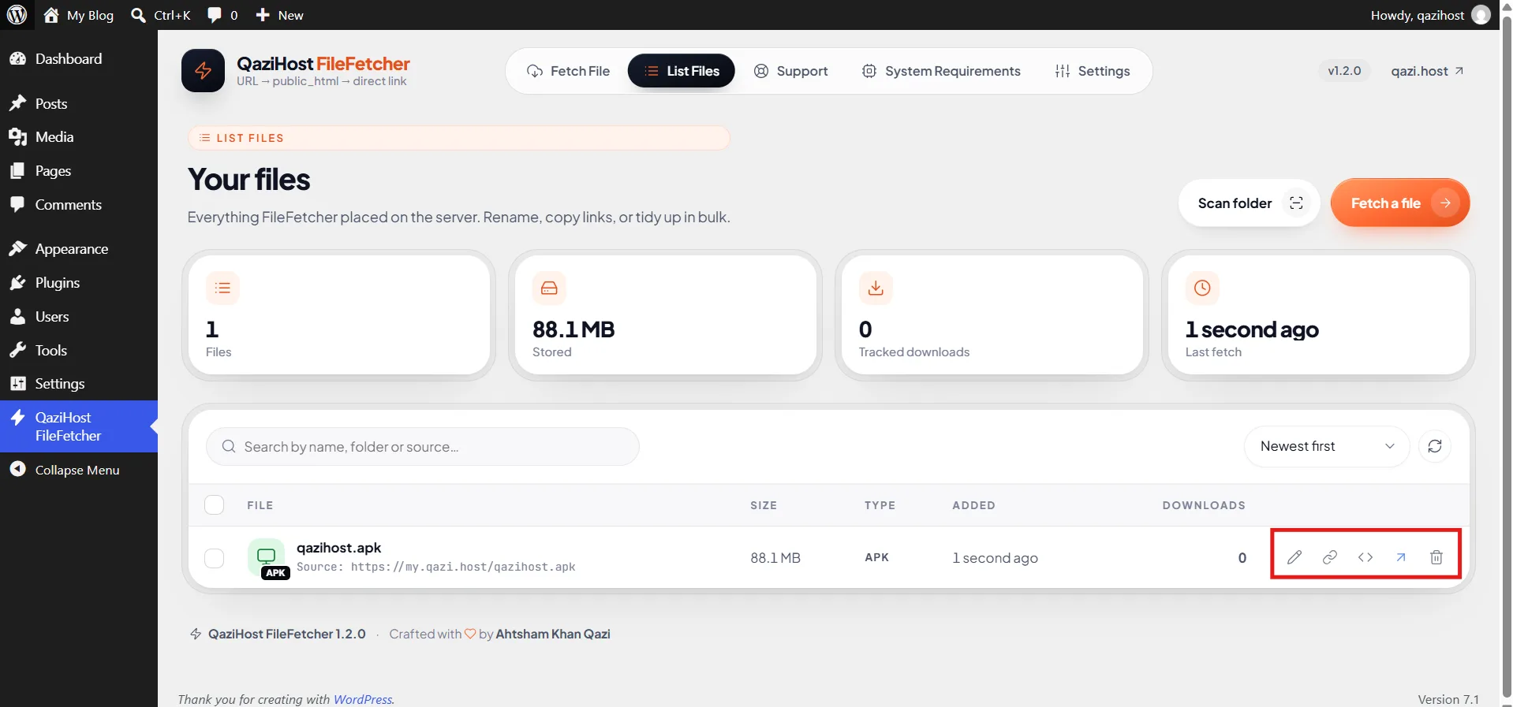Open the Dashboard menu item
Screen dimensions: 1513x707
coord(79,59)
